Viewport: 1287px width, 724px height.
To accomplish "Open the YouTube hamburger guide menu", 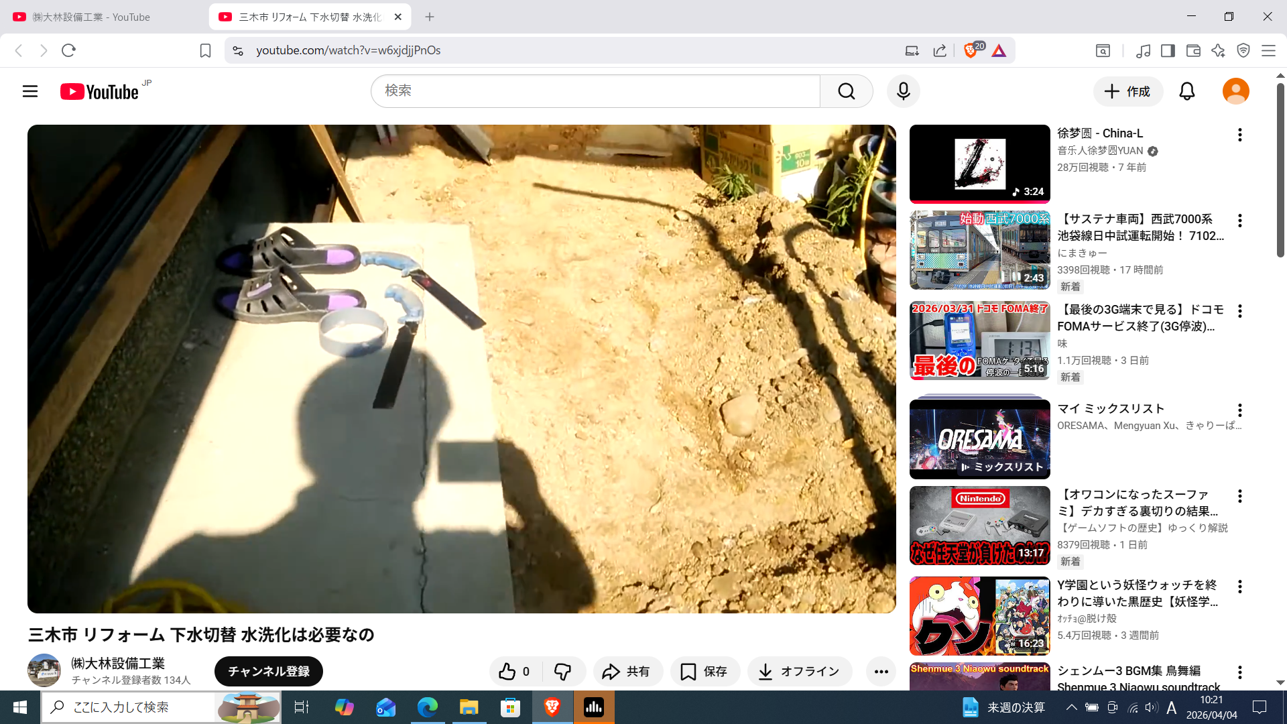I will 30,91.
